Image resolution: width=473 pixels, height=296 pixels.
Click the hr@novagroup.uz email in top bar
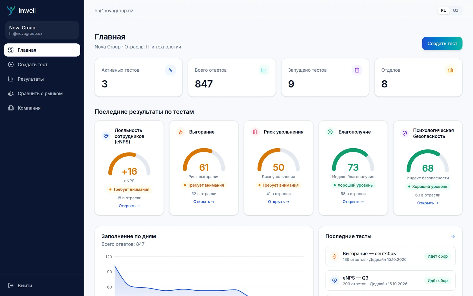[114, 11]
